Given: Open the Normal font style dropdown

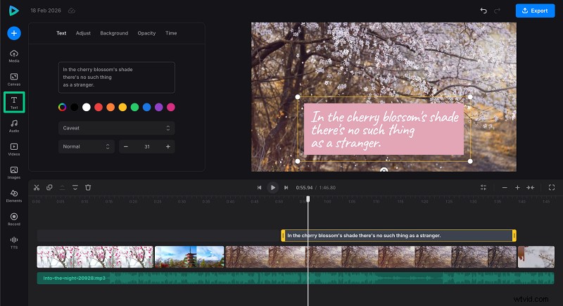Looking at the screenshot, I should (86, 147).
